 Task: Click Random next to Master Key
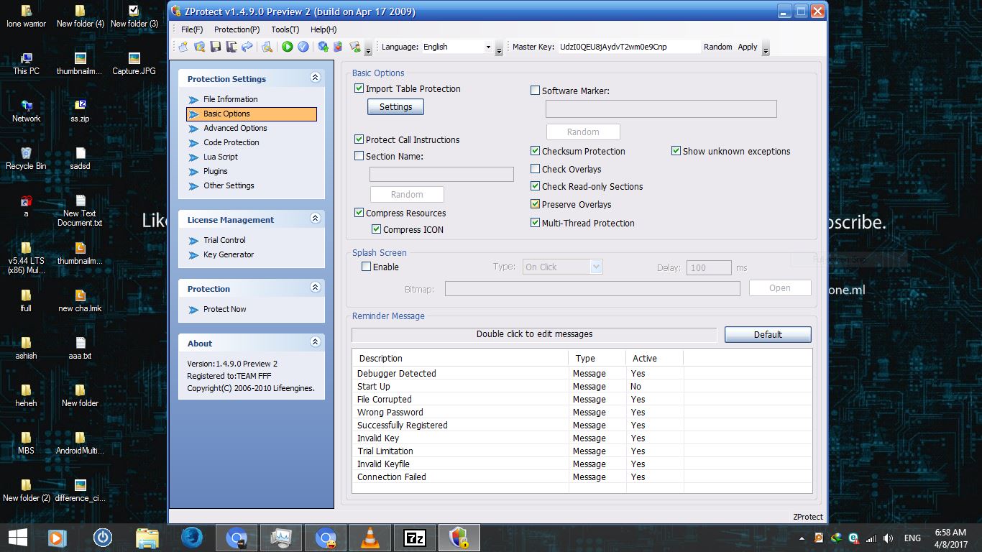coord(718,47)
